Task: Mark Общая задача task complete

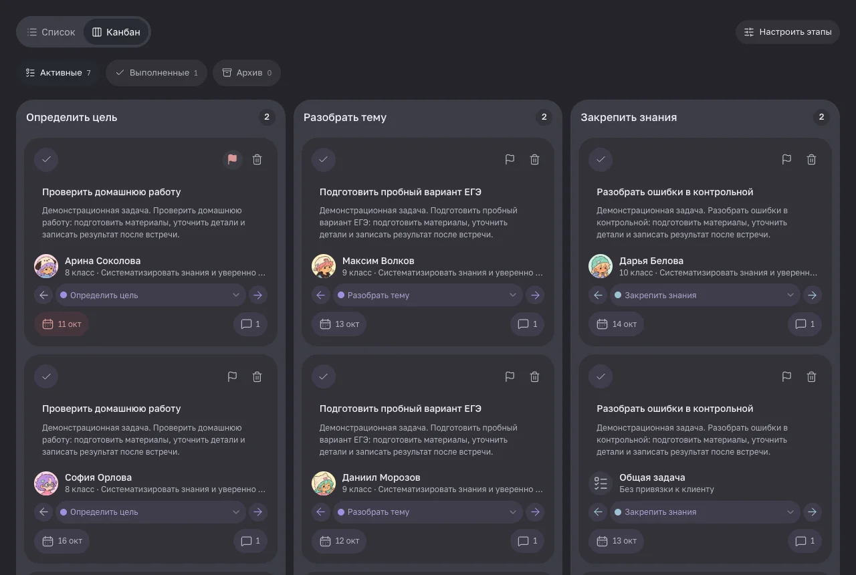Action: pyautogui.click(x=601, y=376)
